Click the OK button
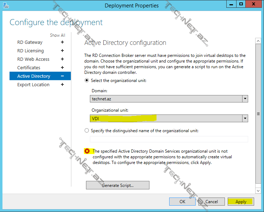 [x=182, y=201]
